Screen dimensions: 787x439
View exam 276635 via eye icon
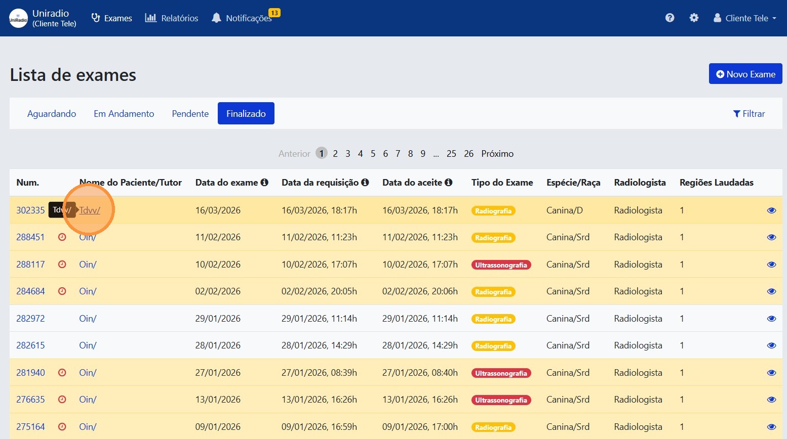point(771,400)
